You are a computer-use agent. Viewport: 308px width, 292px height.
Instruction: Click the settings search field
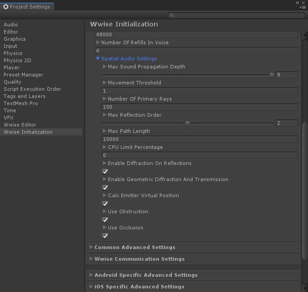click(235, 15)
